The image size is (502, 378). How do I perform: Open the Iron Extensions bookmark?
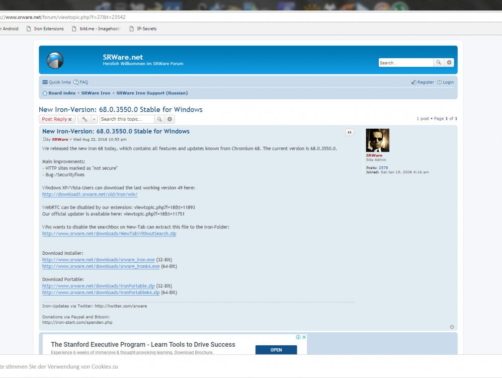[x=45, y=28]
